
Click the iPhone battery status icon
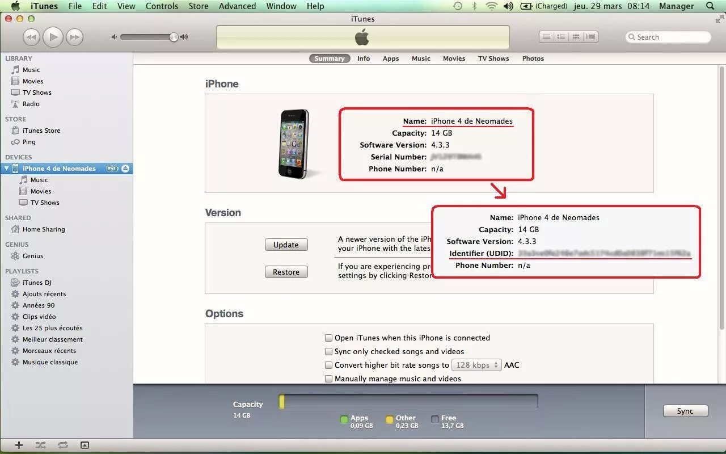tap(112, 169)
